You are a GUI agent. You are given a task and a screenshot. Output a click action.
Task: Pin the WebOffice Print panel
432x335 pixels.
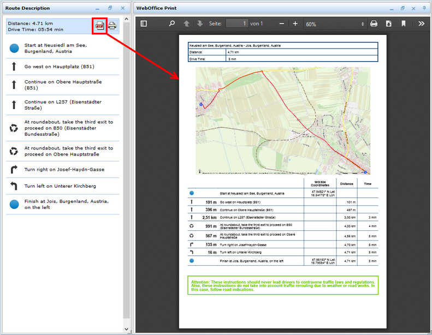pos(424,8)
